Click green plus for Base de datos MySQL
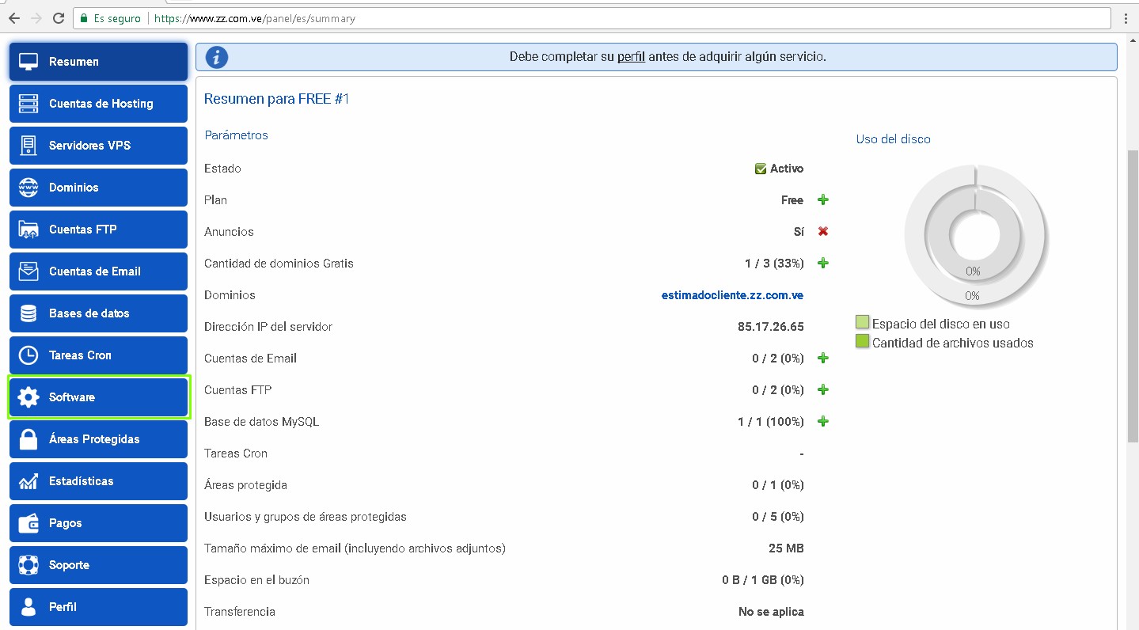 pos(823,422)
